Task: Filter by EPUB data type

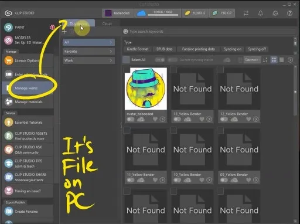Action: (165, 49)
